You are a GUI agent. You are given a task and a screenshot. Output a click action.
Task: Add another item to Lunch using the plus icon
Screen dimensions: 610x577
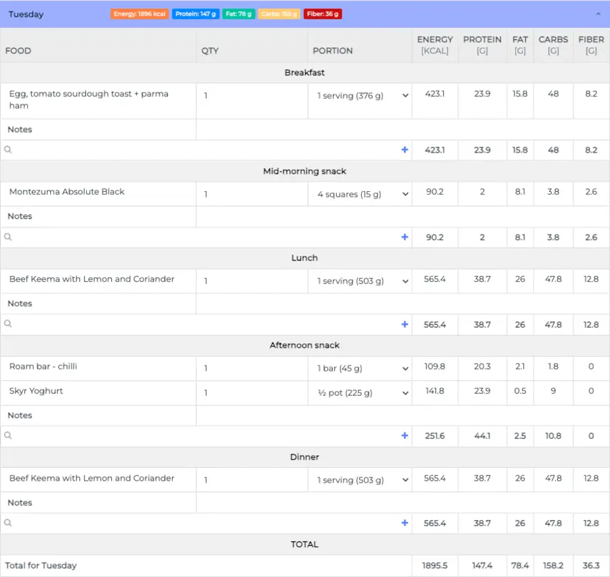(405, 324)
